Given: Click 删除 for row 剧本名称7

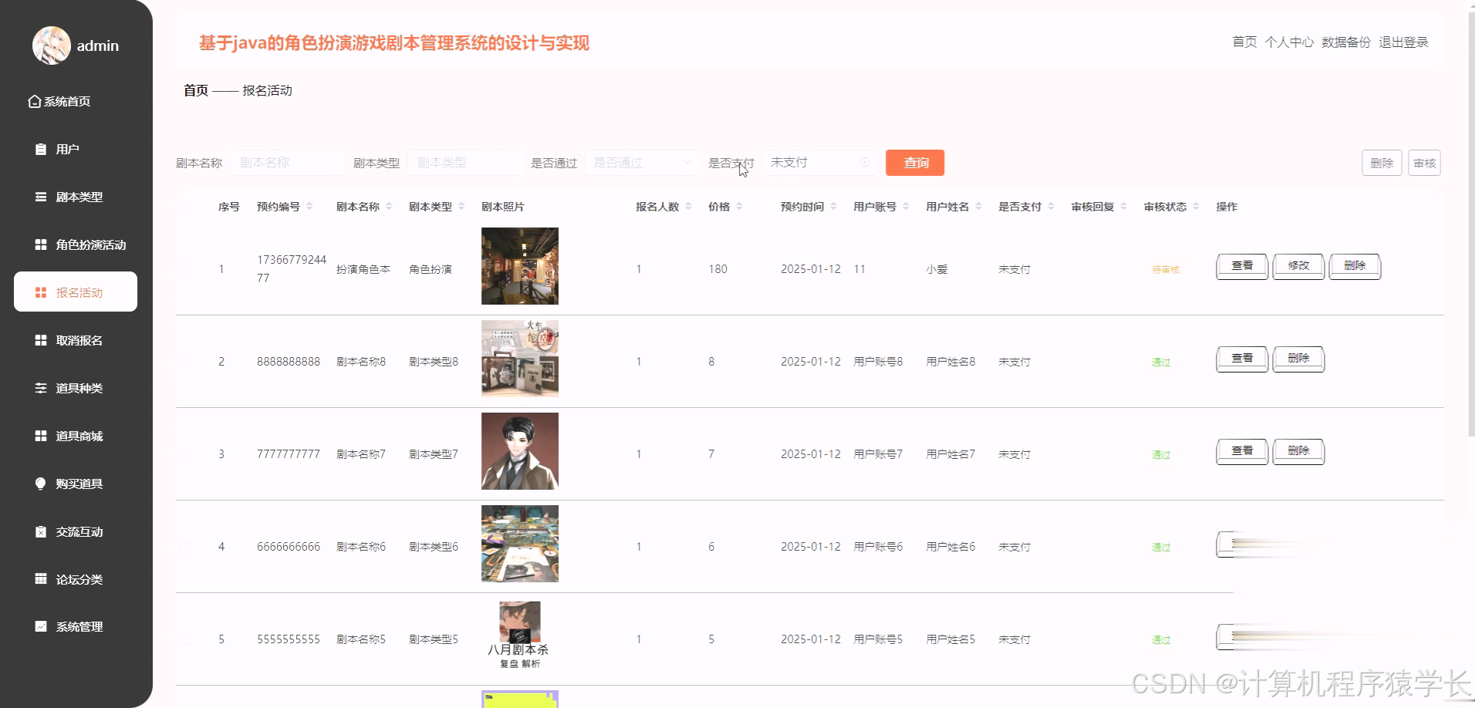Looking at the screenshot, I should (x=1298, y=451).
